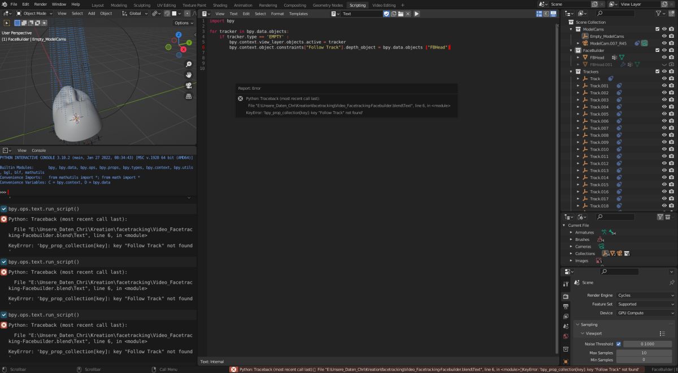The width and height of the screenshot is (678, 373).
Task: Collapse the Trackers collection
Action: (x=571, y=72)
